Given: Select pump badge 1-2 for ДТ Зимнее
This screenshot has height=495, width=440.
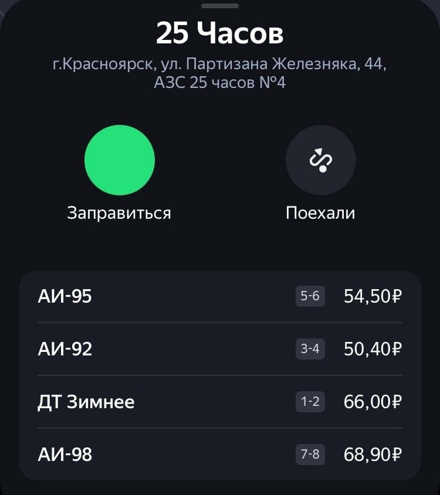Looking at the screenshot, I should (x=310, y=402).
